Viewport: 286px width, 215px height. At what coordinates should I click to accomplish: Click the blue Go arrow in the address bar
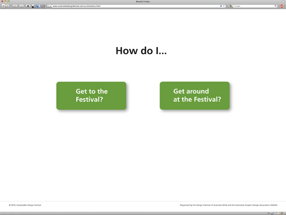tap(221, 6)
